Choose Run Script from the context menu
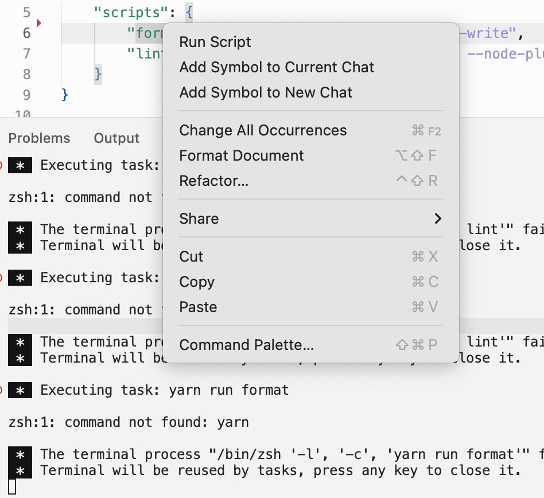 215,42
